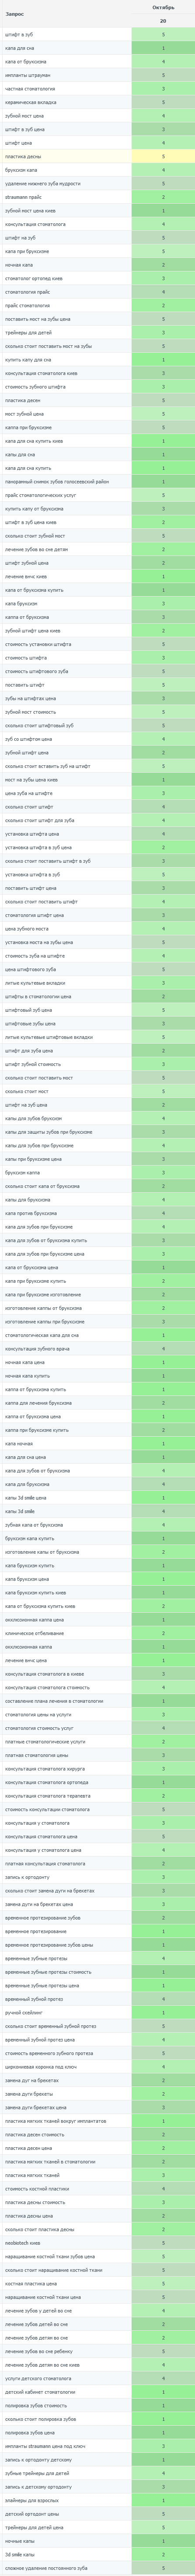The image size is (195, 2576).
Task: Click the query стоматология прайс
Action: tap(27, 292)
